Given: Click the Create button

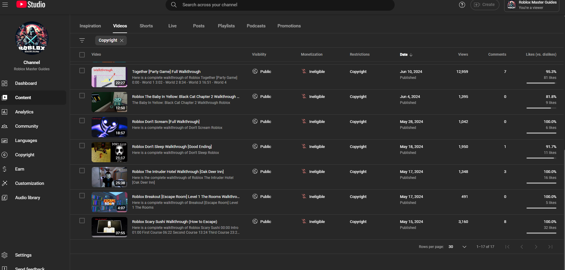Looking at the screenshot, I should tap(485, 5).
